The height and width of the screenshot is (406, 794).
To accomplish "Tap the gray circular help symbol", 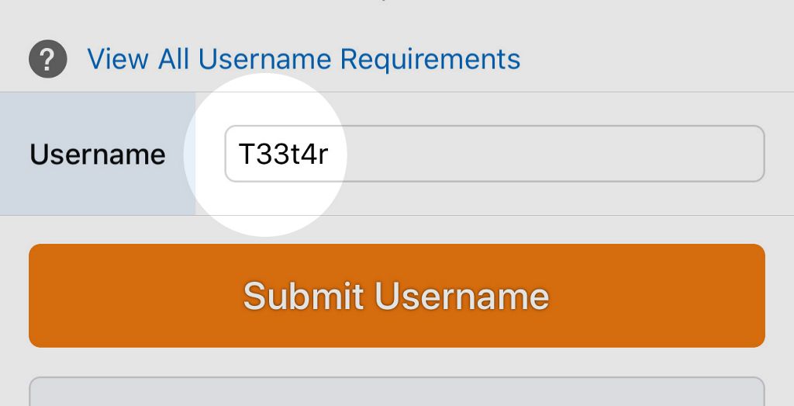I will click(48, 59).
